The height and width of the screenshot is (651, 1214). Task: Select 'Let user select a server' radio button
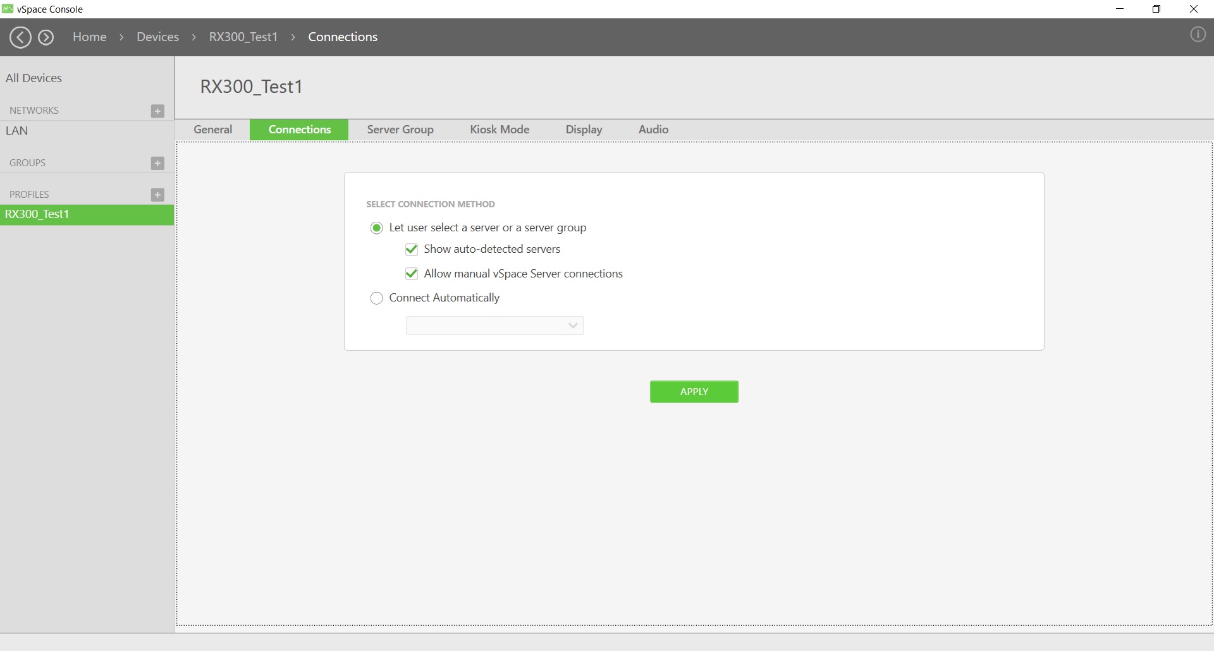[x=377, y=228]
